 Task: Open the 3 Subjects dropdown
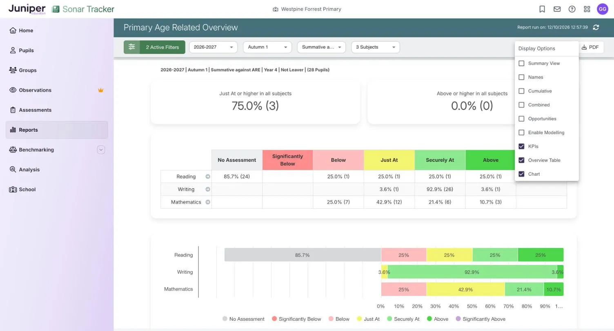(x=376, y=47)
